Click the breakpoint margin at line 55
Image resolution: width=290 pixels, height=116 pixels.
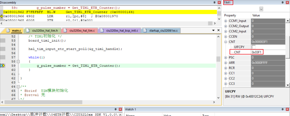click(3, 49)
